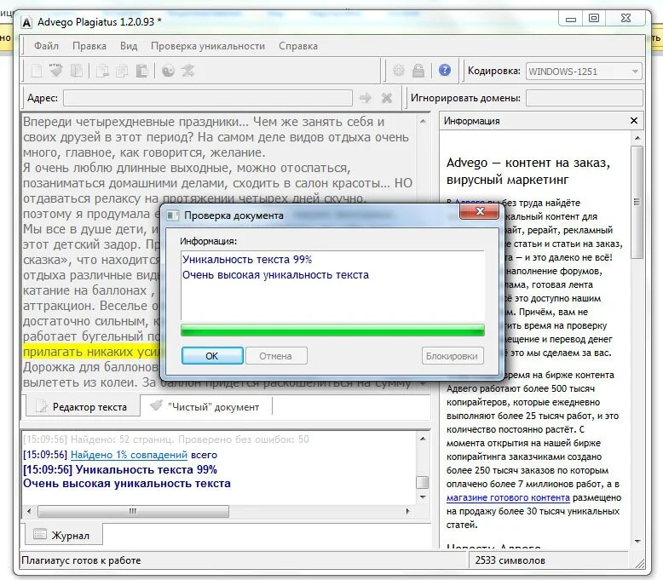Select the Журнал tab

click(x=61, y=535)
